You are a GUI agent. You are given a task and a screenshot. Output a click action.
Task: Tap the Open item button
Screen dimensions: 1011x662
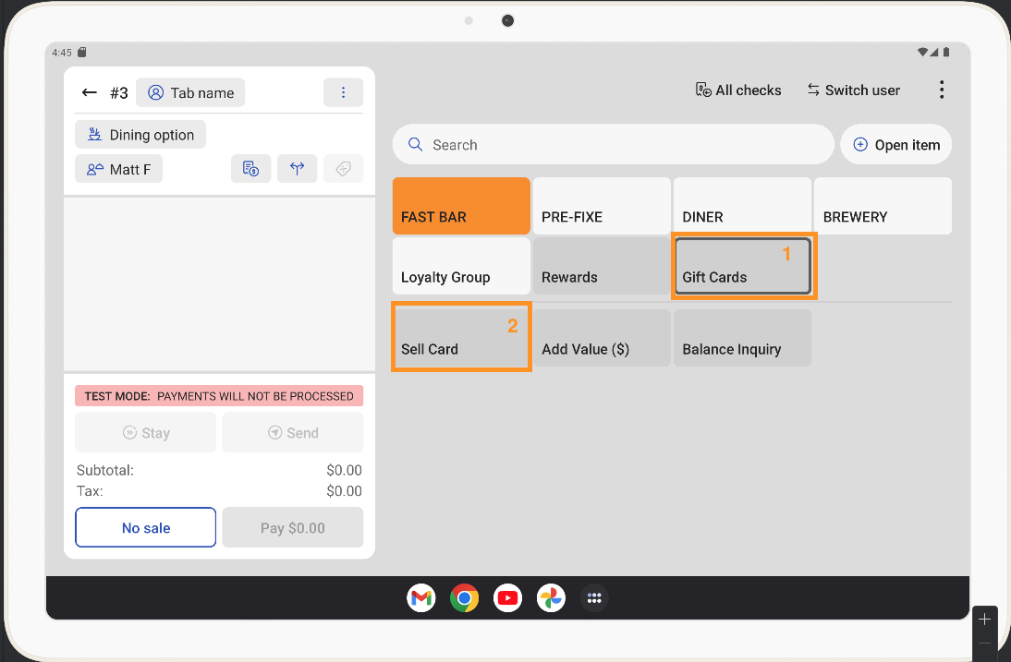[895, 145]
